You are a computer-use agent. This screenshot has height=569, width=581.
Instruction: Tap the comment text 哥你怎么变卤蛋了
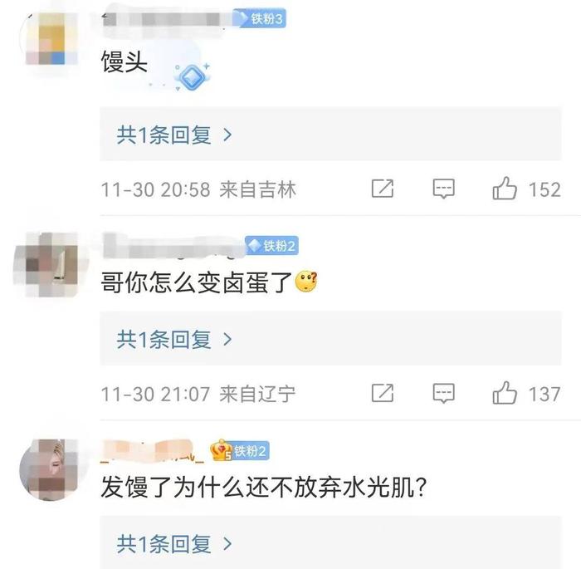[x=197, y=282]
